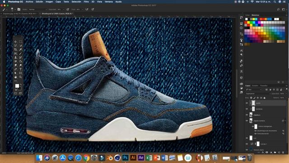This screenshot has width=289, height=163.
Task: Collapse Zapato sombra smart filters arrow
Action: point(285,121)
